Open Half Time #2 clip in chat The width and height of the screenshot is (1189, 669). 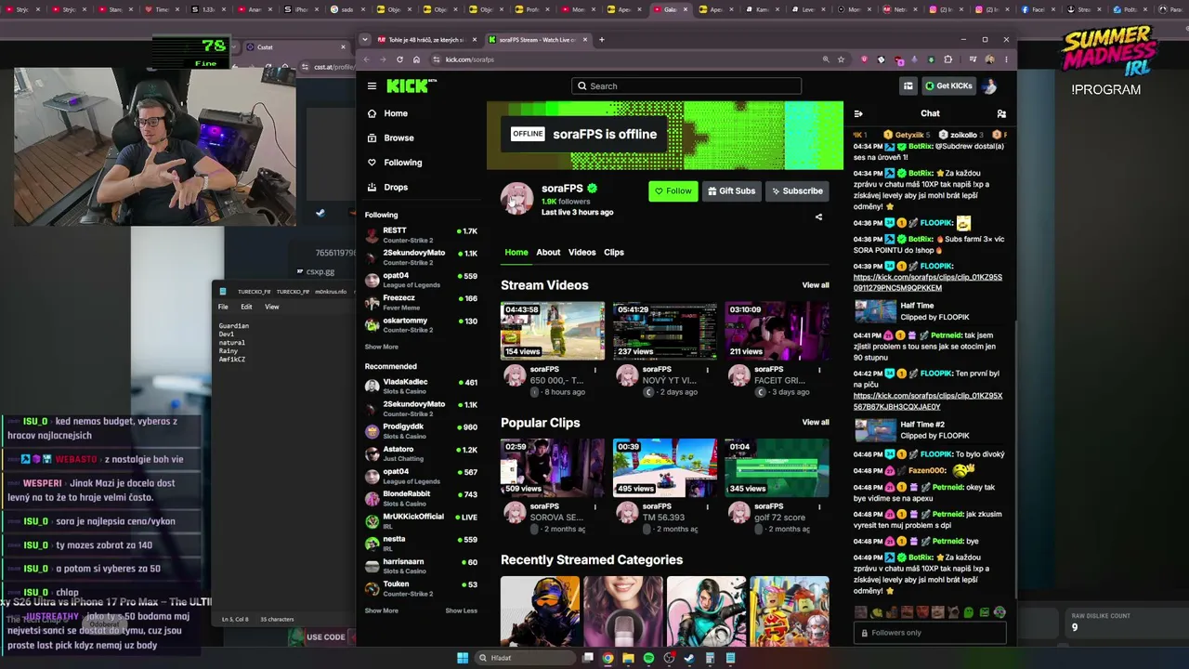[928, 430]
